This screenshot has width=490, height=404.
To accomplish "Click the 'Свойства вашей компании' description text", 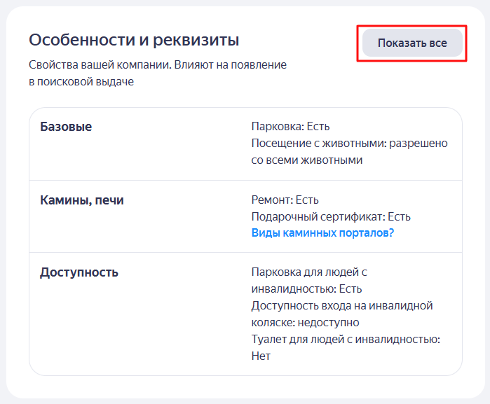I will pos(97,65).
